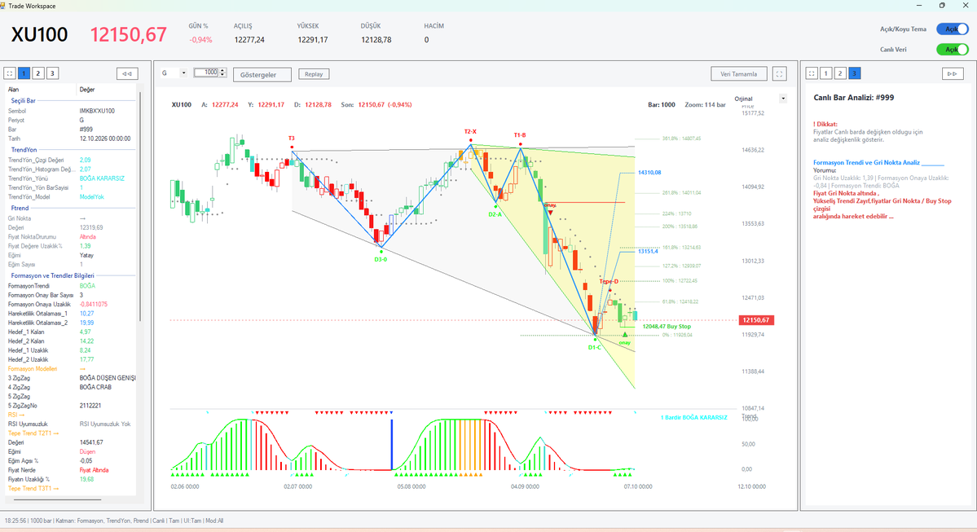Click the bar count input field showing 1000
Image resolution: width=977 pixels, height=532 pixels.
click(x=206, y=73)
